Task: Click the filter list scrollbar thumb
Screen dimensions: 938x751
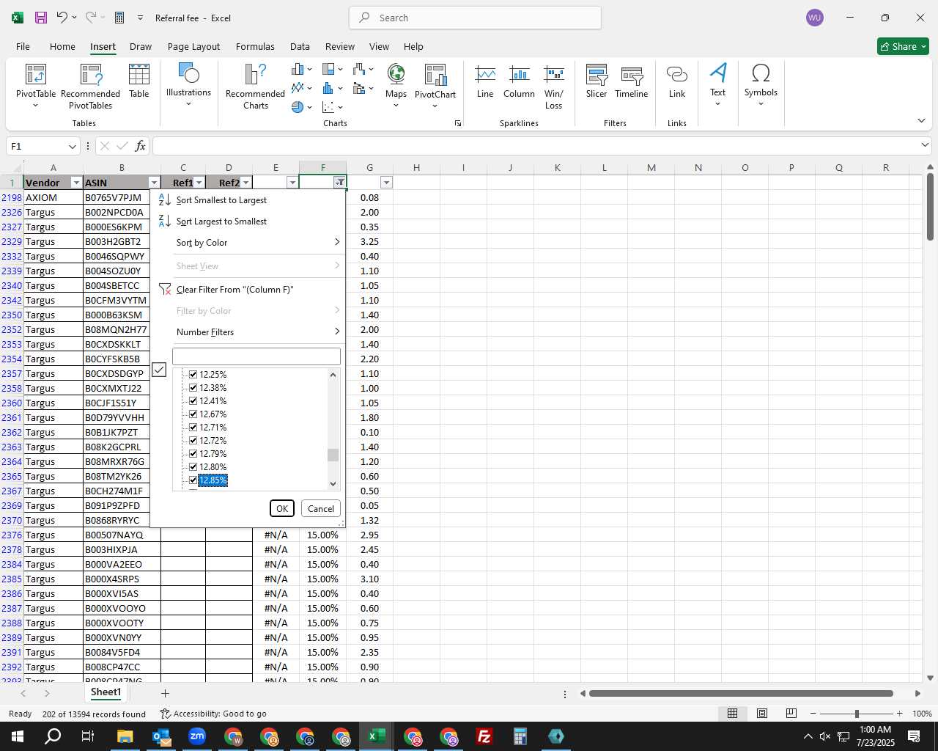Action: [x=333, y=455]
